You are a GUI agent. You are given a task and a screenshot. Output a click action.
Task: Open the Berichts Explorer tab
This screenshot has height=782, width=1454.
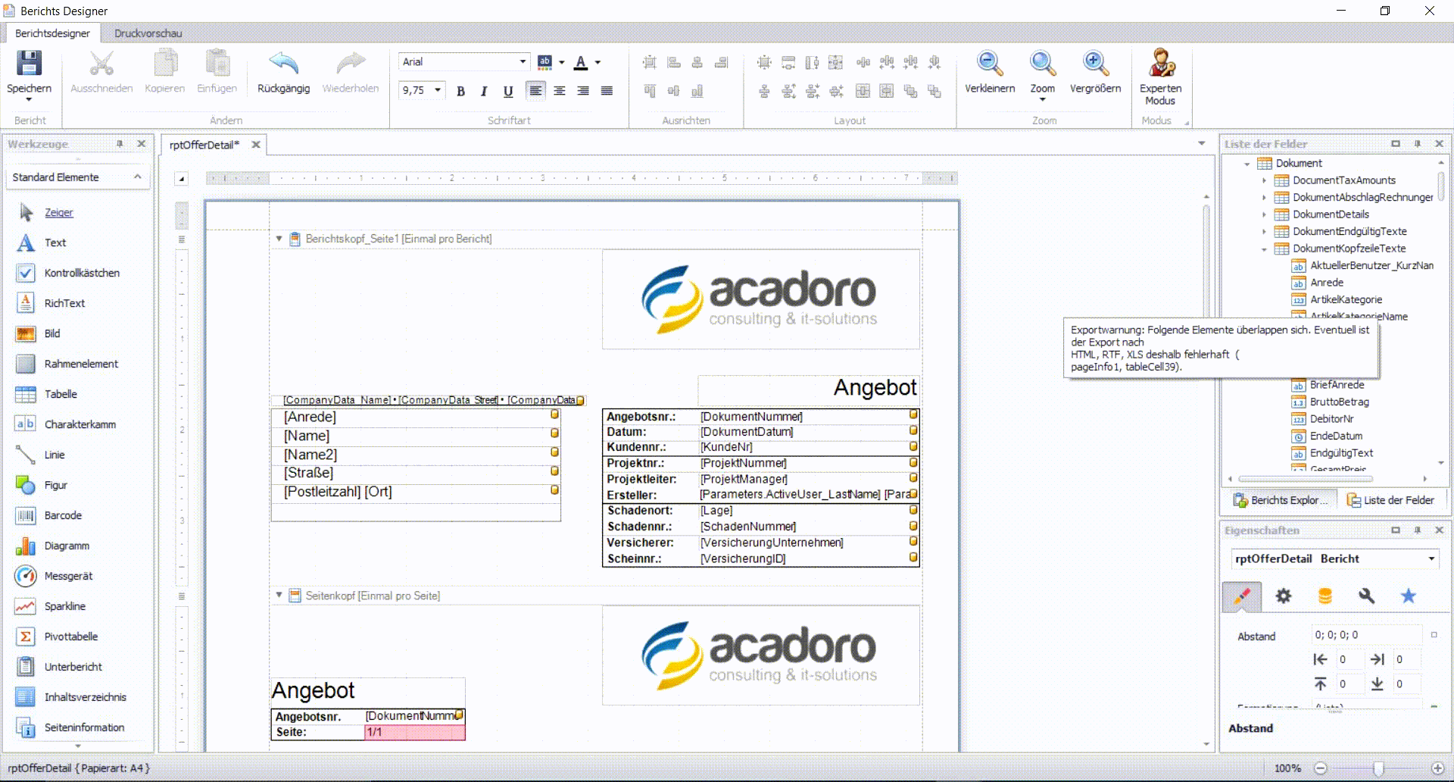point(1281,500)
